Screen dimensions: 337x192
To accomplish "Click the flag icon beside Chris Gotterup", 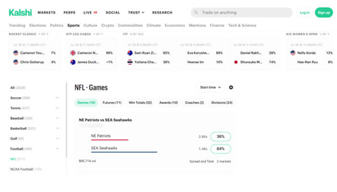I will coord(16,62).
